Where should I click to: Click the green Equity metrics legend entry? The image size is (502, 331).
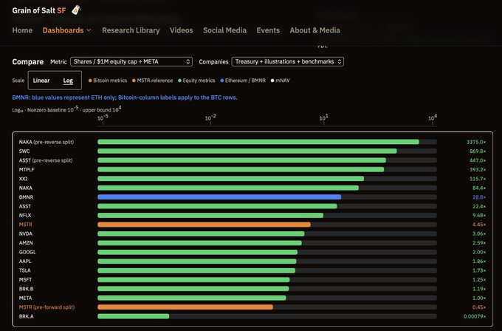click(196, 81)
